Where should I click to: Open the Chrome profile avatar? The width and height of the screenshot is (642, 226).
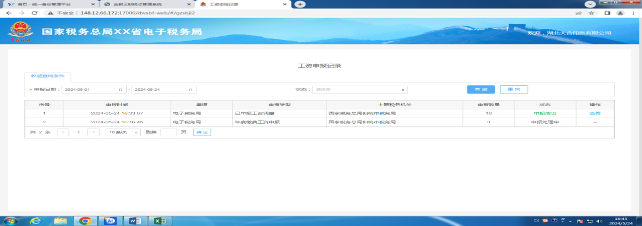pyautogui.click(x=620, y=13)
